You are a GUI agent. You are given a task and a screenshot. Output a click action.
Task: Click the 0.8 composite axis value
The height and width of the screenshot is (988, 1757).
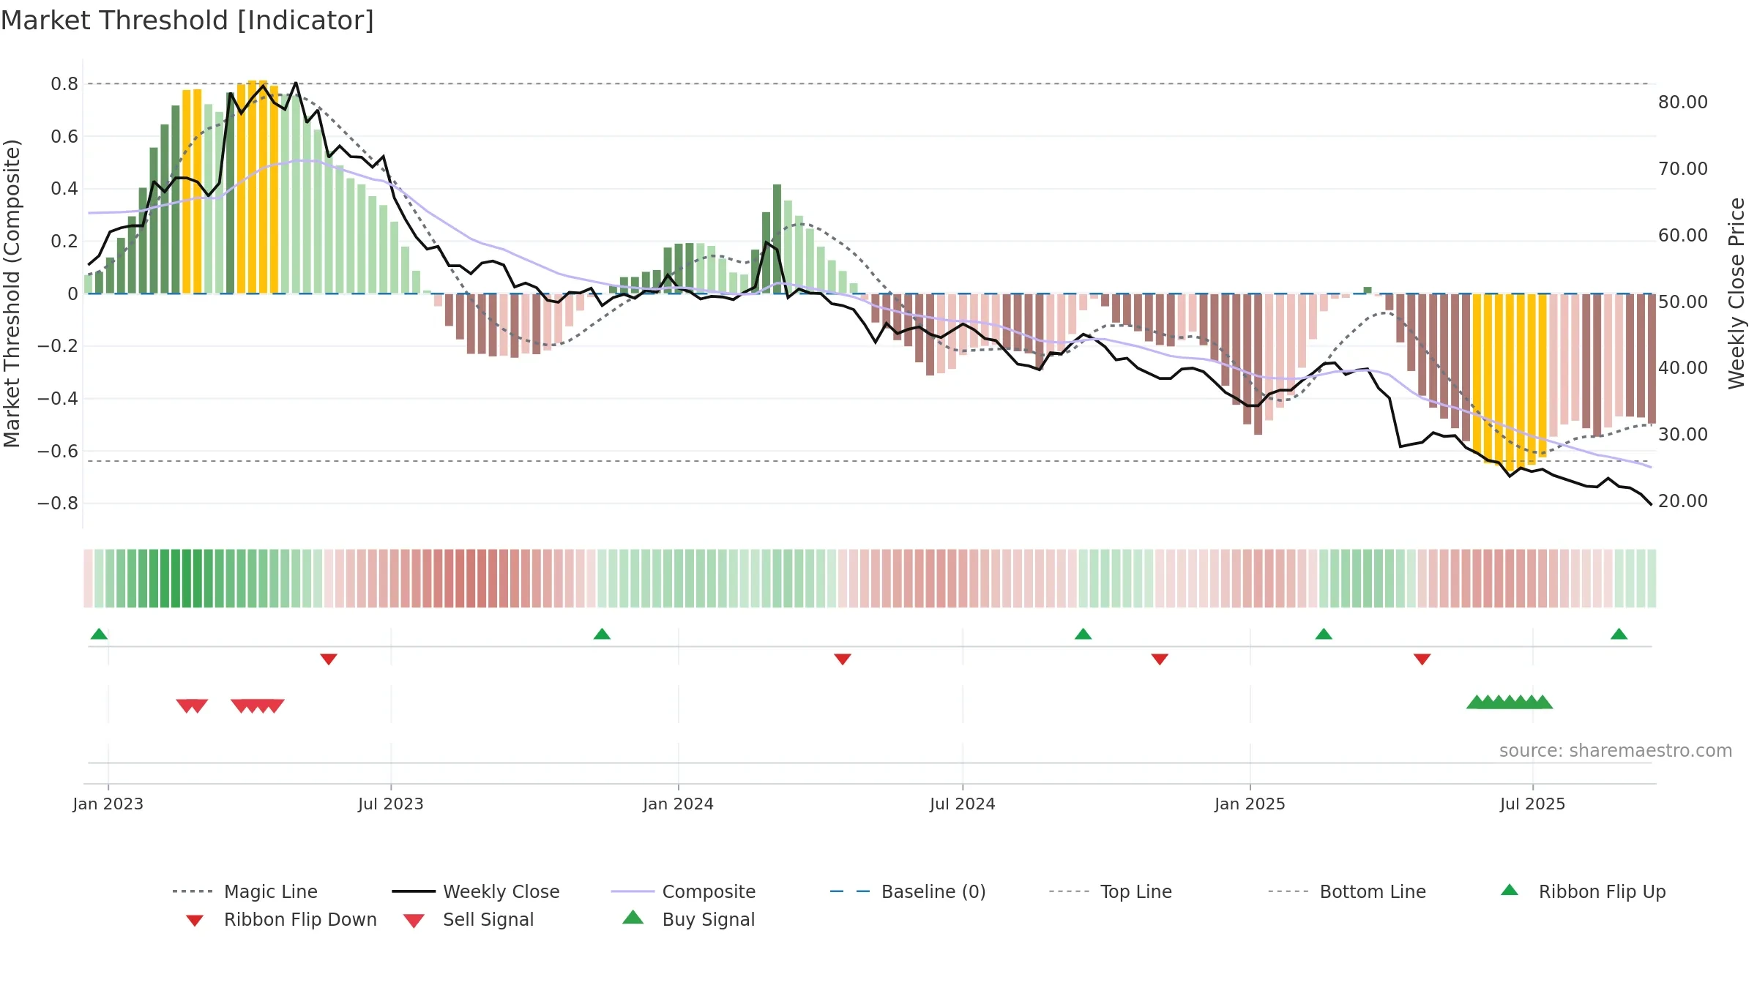[x=64, y=84]
